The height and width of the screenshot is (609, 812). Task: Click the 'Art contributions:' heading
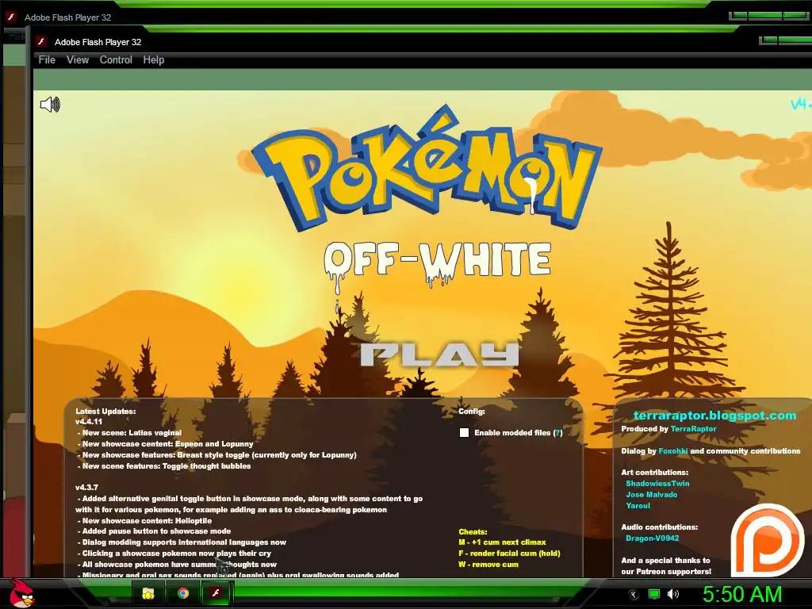point(655,473)
